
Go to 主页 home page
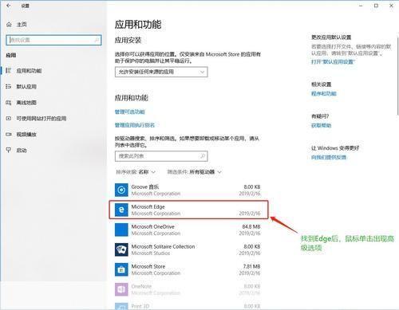click(22, 25)
